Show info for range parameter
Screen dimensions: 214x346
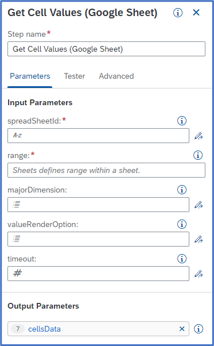pos(198,155)
